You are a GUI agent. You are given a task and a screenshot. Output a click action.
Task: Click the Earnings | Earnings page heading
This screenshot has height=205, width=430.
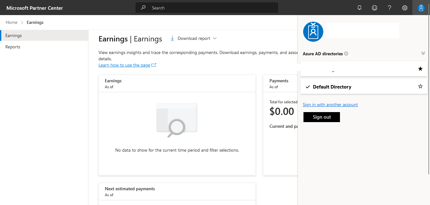click(130, 39)
